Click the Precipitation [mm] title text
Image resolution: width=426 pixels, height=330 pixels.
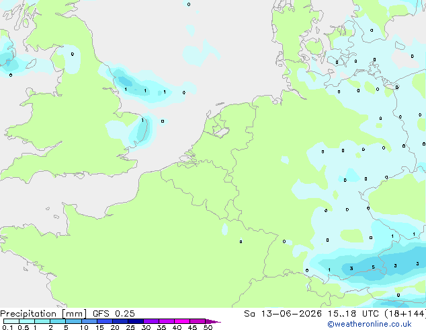tap(44, 314)
